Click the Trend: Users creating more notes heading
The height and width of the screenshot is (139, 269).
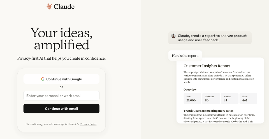click(x=208, y=111)
